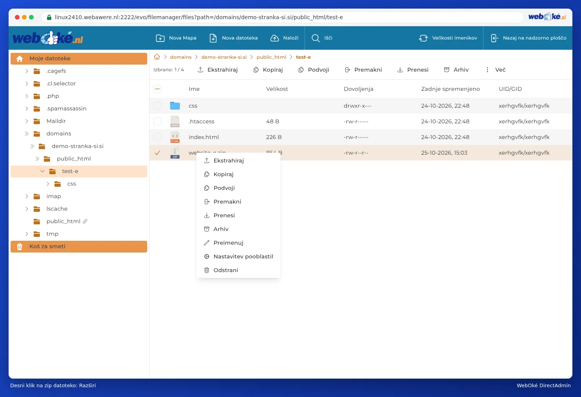Uncheck the selected zip file checkbox

click(157, 153)
